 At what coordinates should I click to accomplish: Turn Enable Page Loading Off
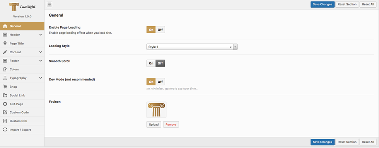(x=160, y=30)
